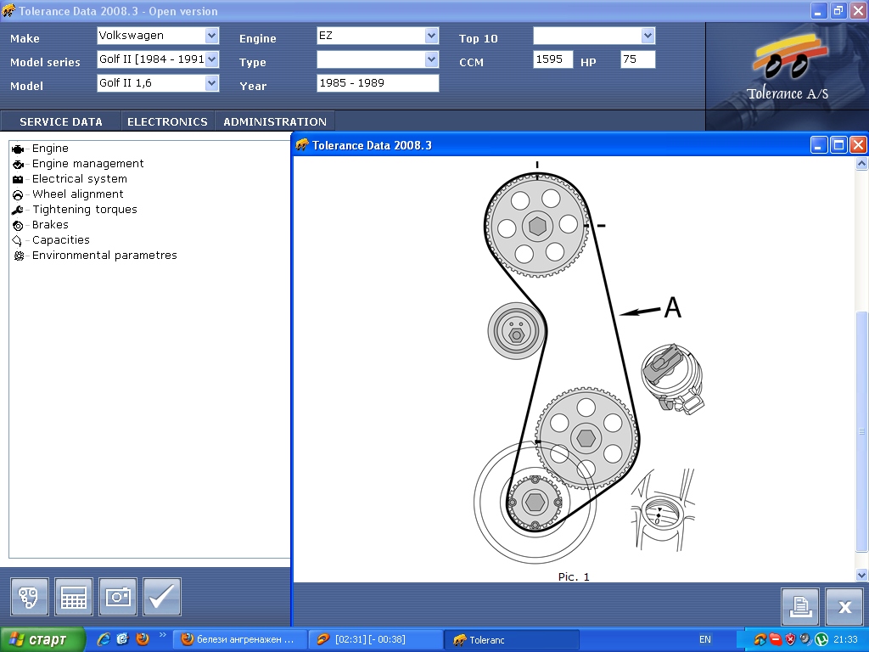The height and width of the screenshot is (652, 869).
Task: Click the wrench icon beside Tightening torques
Action: tap(18, 210)
